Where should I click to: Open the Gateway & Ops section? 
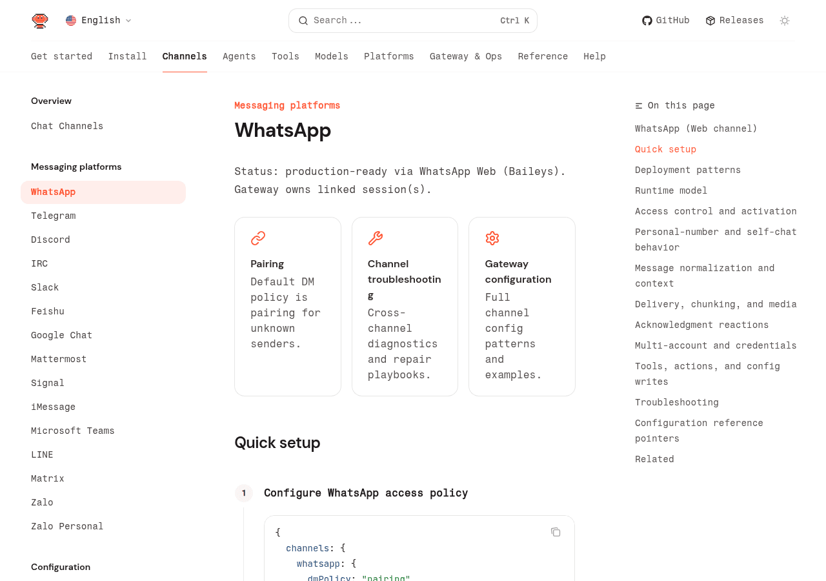466,56
